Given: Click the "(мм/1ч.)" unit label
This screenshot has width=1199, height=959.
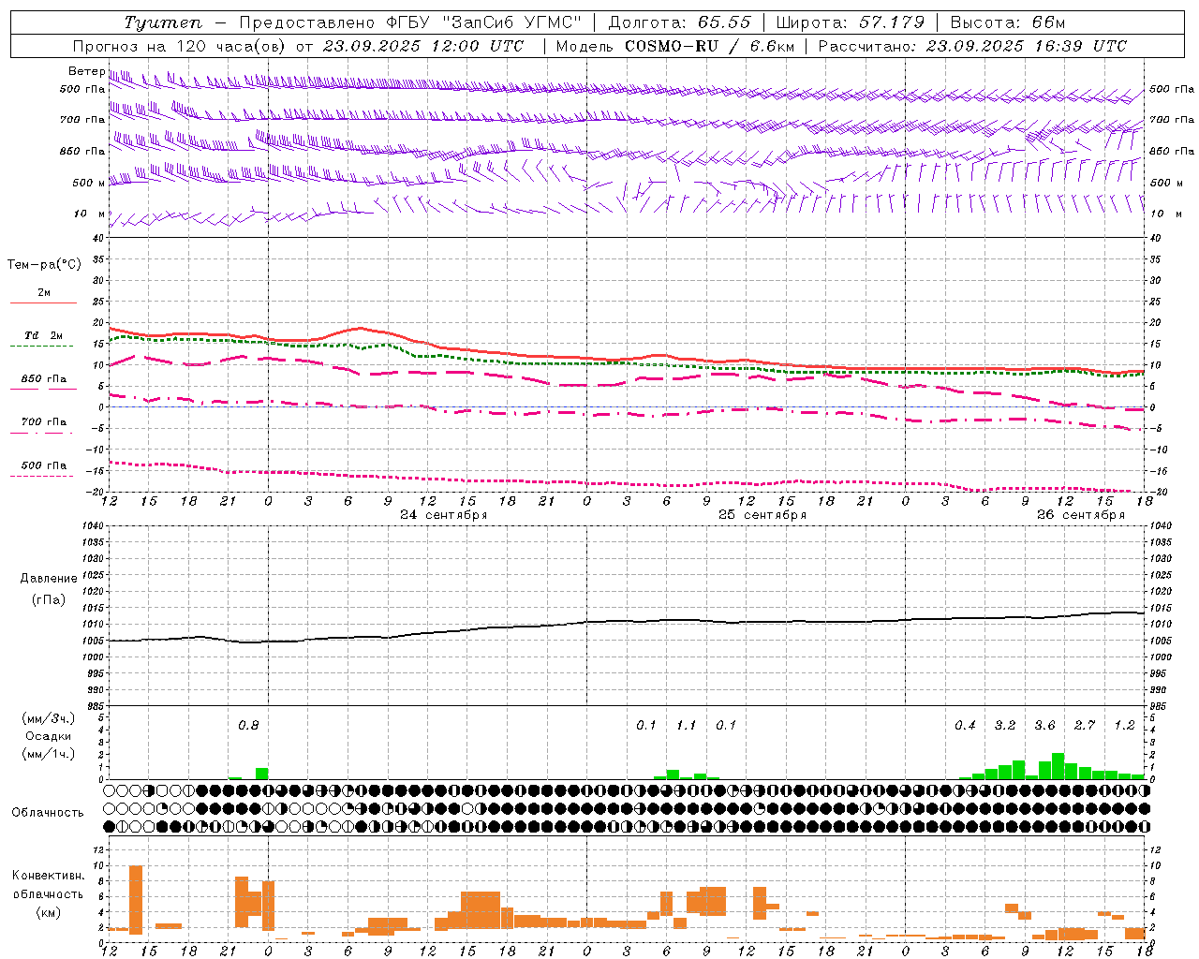Looking at the screenshot, I should (x=49, y=754).
